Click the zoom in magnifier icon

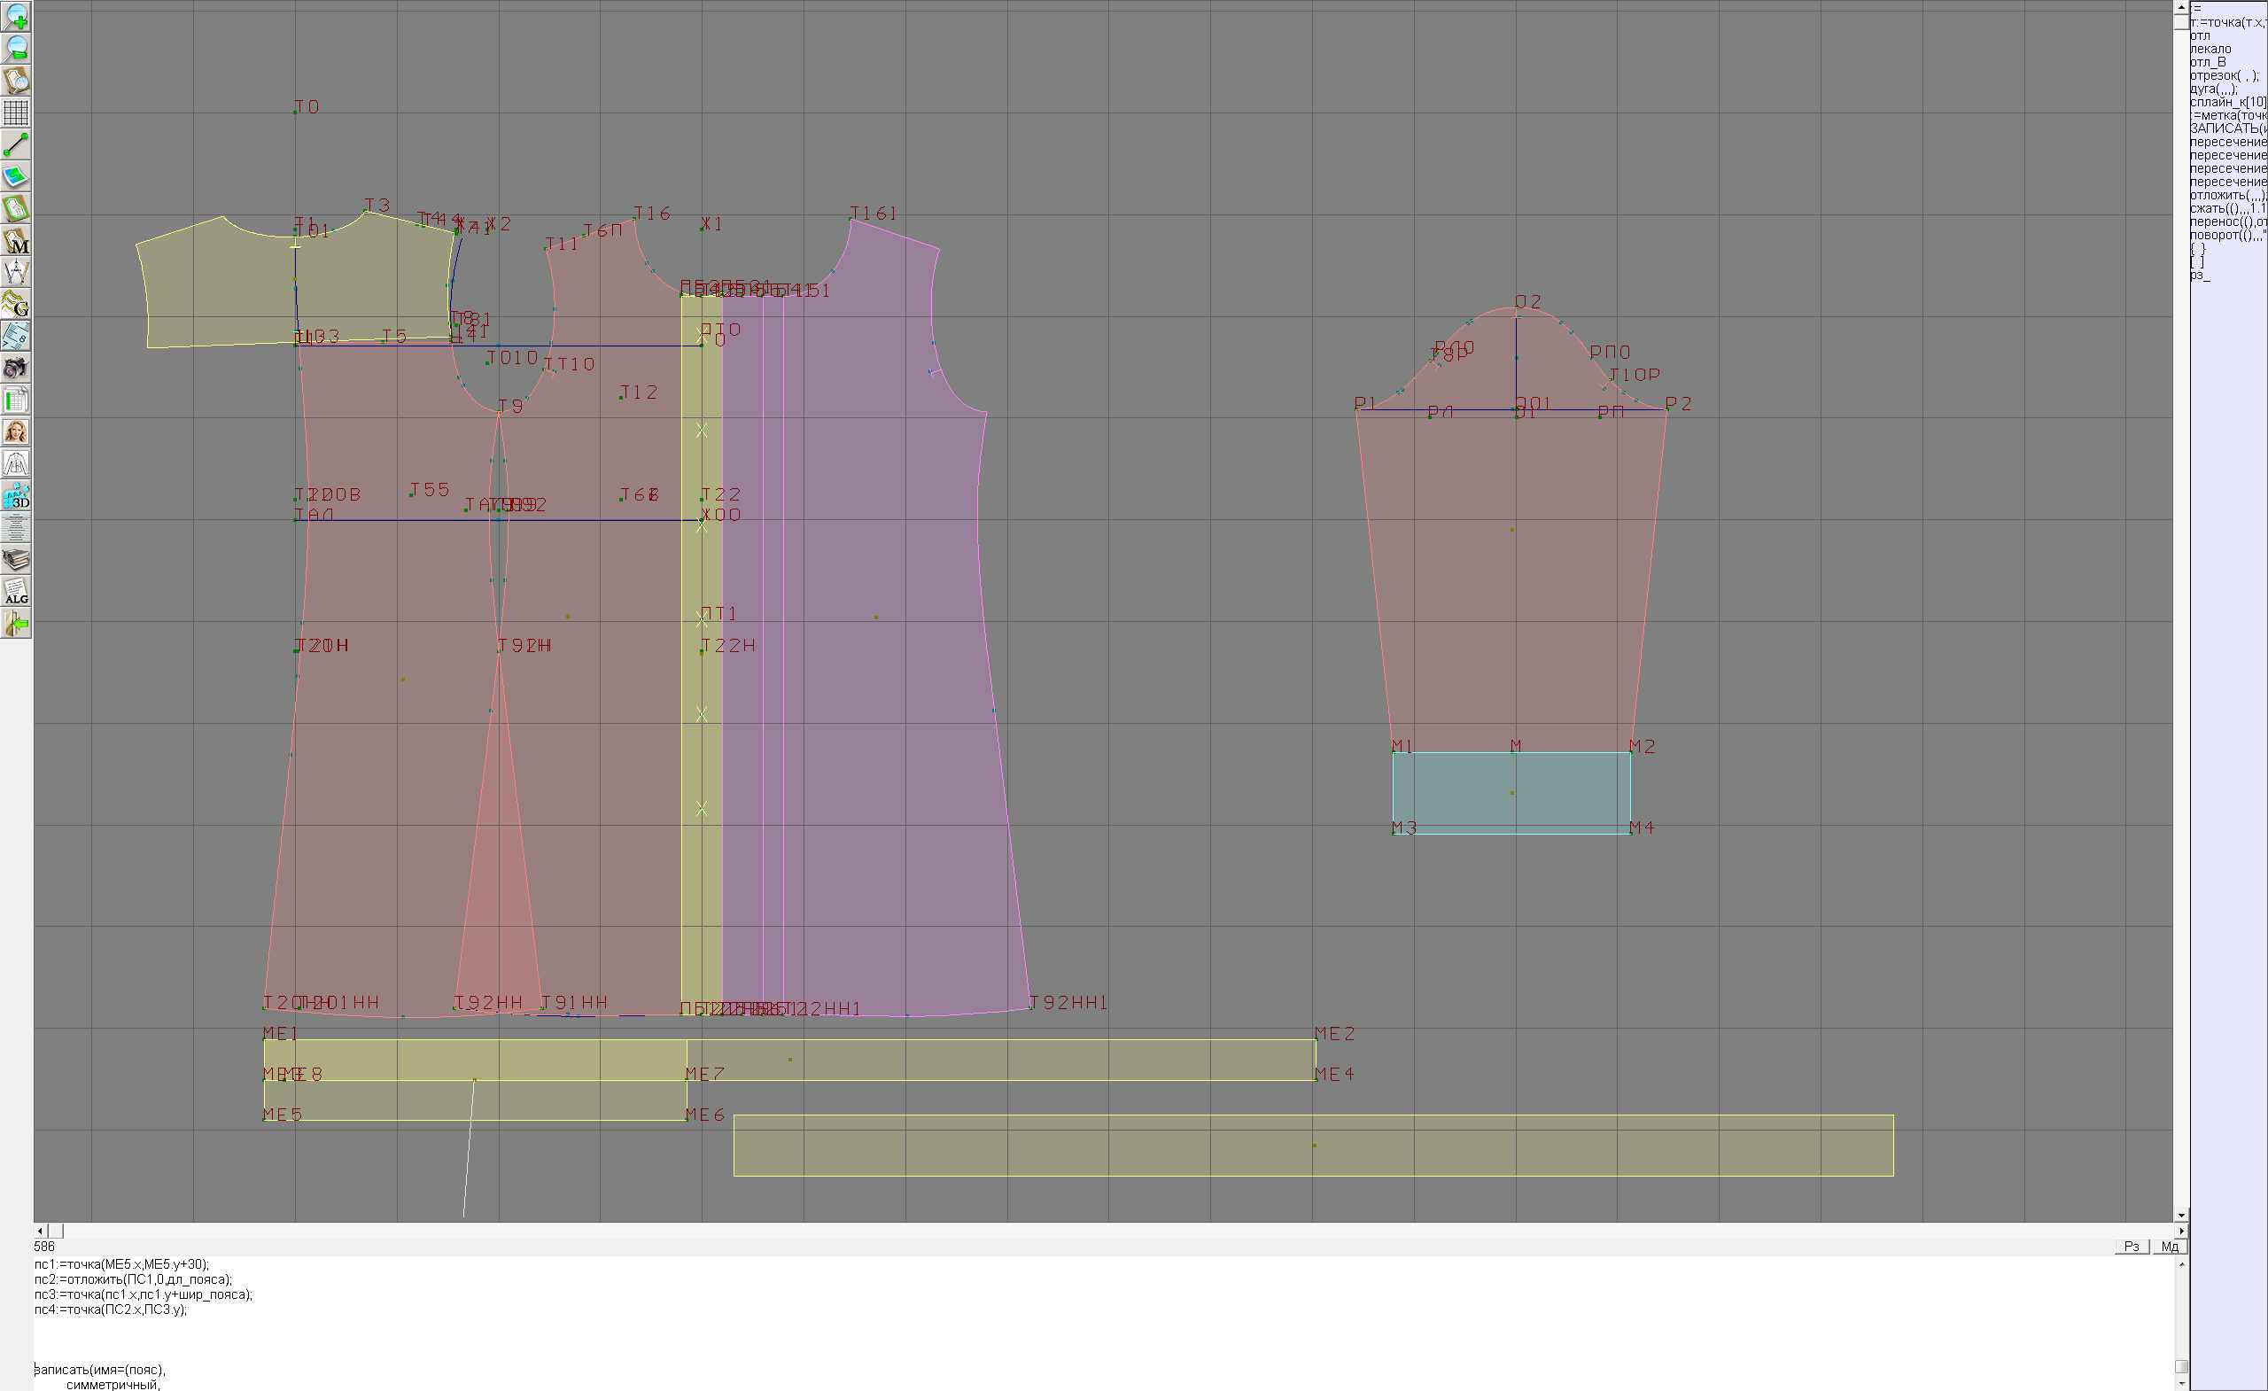pyautogui.click(x=16, y=17)
